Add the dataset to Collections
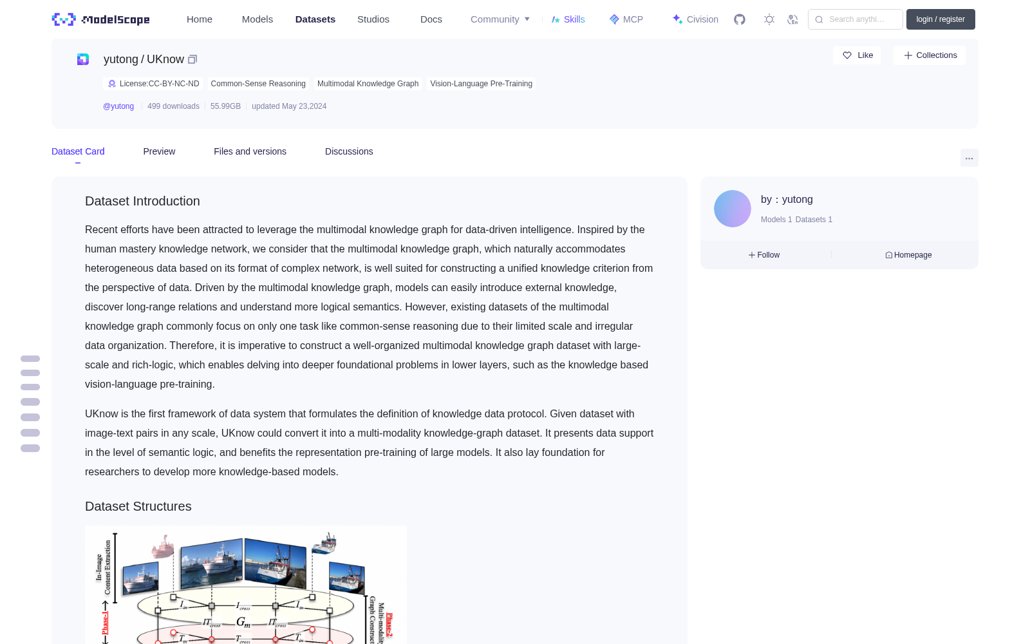Image resolution: width=1030 pixels, height=644 pixels. 930,55
